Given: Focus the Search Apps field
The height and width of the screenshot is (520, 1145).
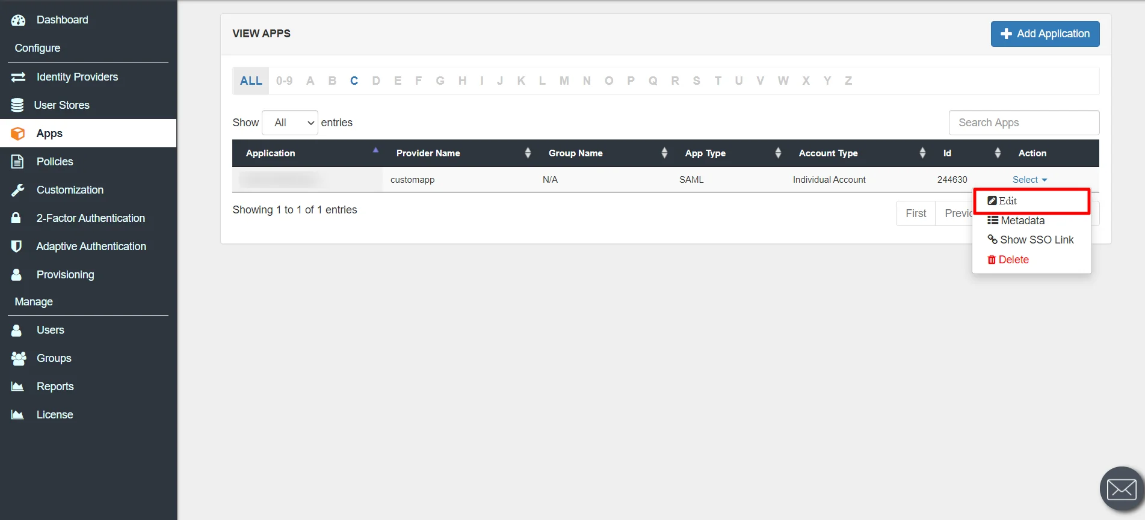Looking at the screenshot, I should tap(1024, 123).
